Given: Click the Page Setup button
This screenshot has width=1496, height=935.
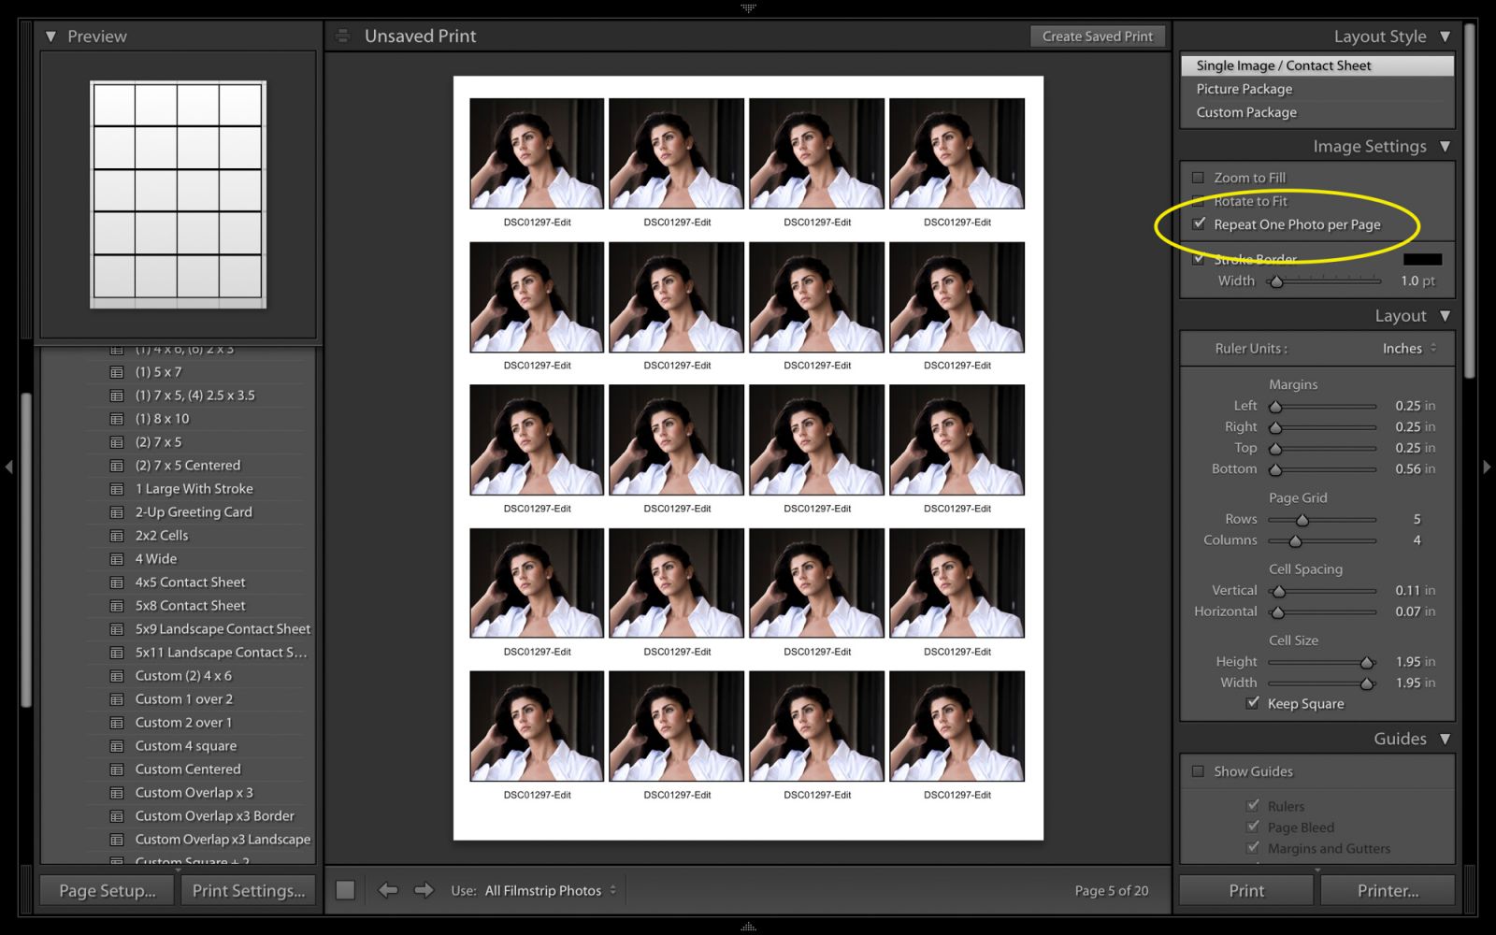Looking at the screenshot, I should 106,890.
